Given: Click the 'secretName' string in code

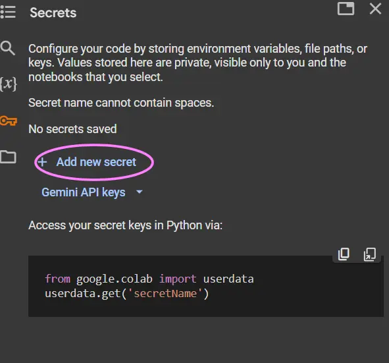Looking at the screenshot, I should coord(165,293).
